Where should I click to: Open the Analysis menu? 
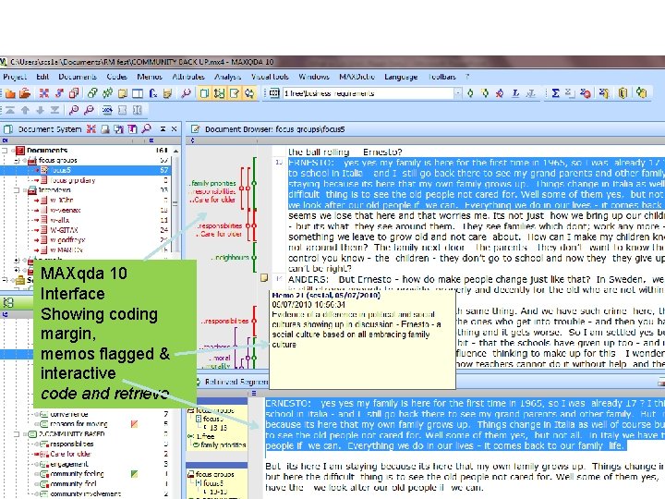[x=227, y=77]
